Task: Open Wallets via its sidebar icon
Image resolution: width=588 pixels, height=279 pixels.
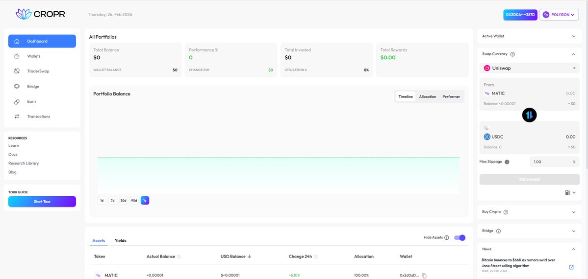Action: [x=17, y=56]
